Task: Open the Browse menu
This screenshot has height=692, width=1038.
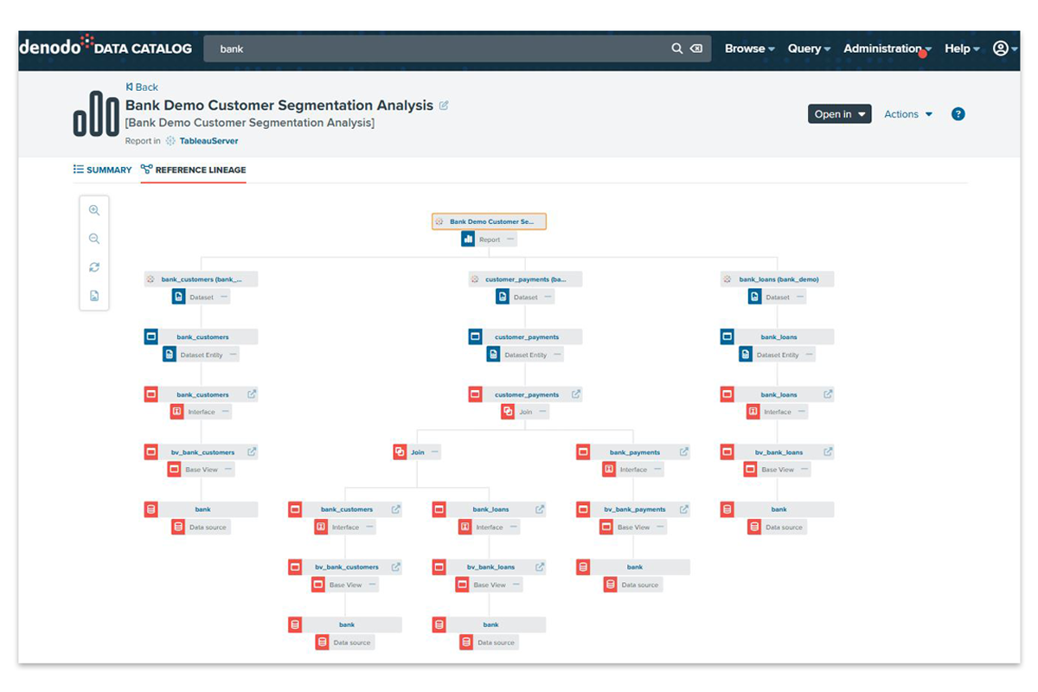Action: pos(749,49)
